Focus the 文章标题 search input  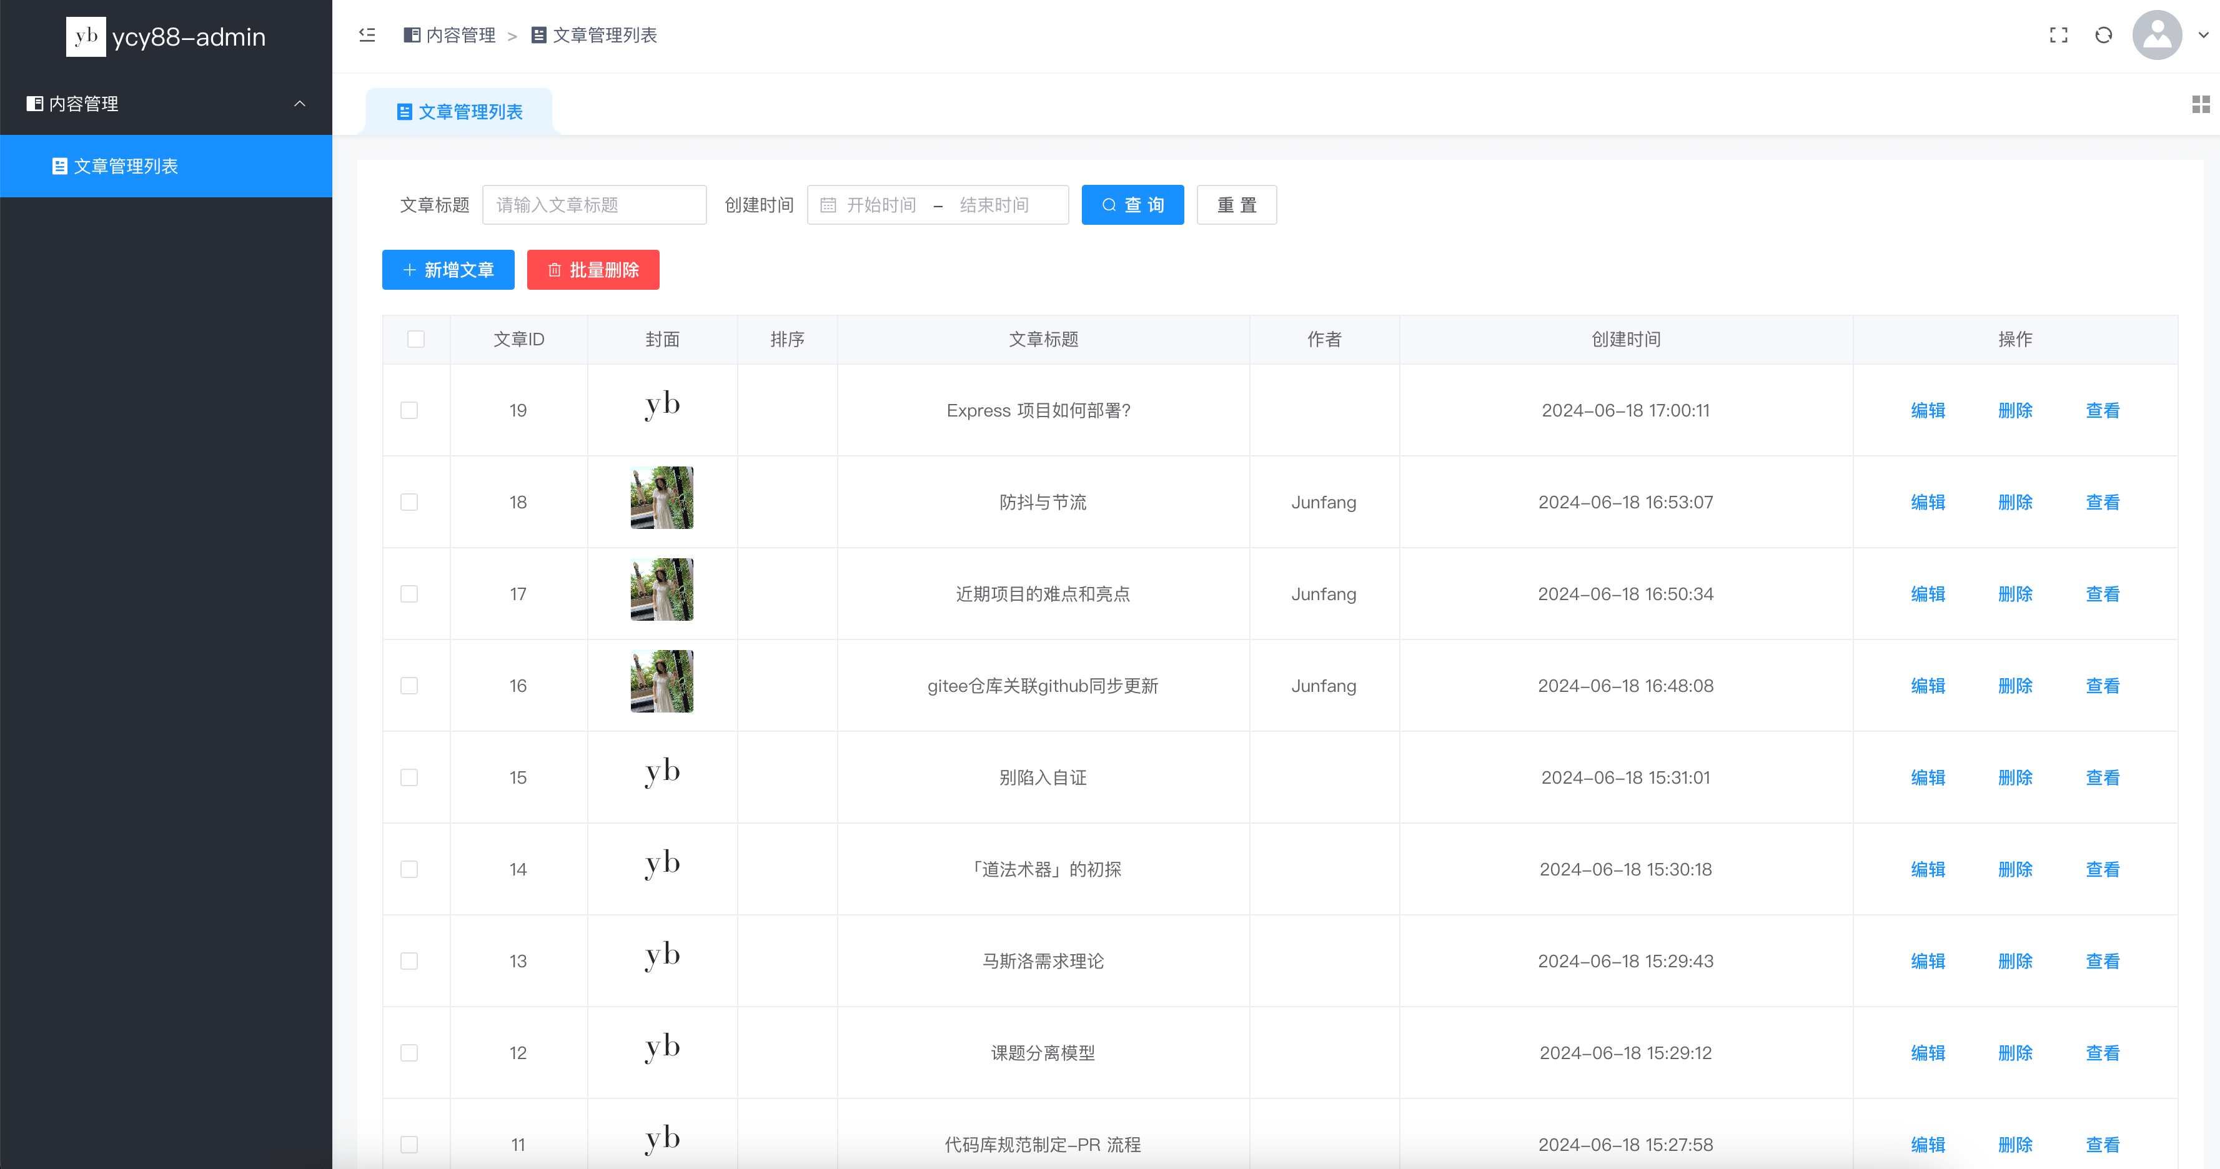[594, 205]
